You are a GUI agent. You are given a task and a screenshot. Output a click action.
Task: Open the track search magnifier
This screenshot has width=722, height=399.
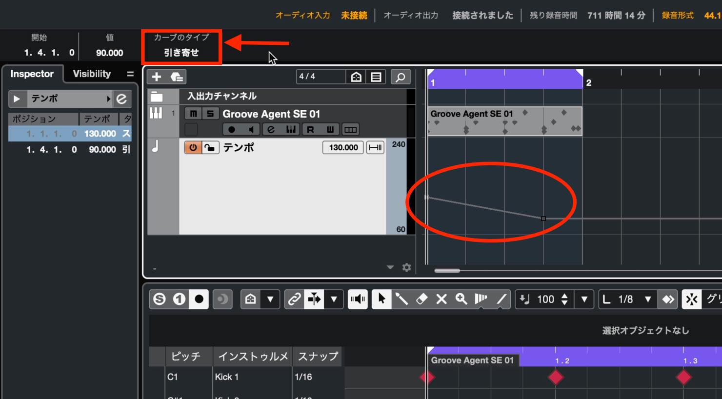tap(401, 77)
